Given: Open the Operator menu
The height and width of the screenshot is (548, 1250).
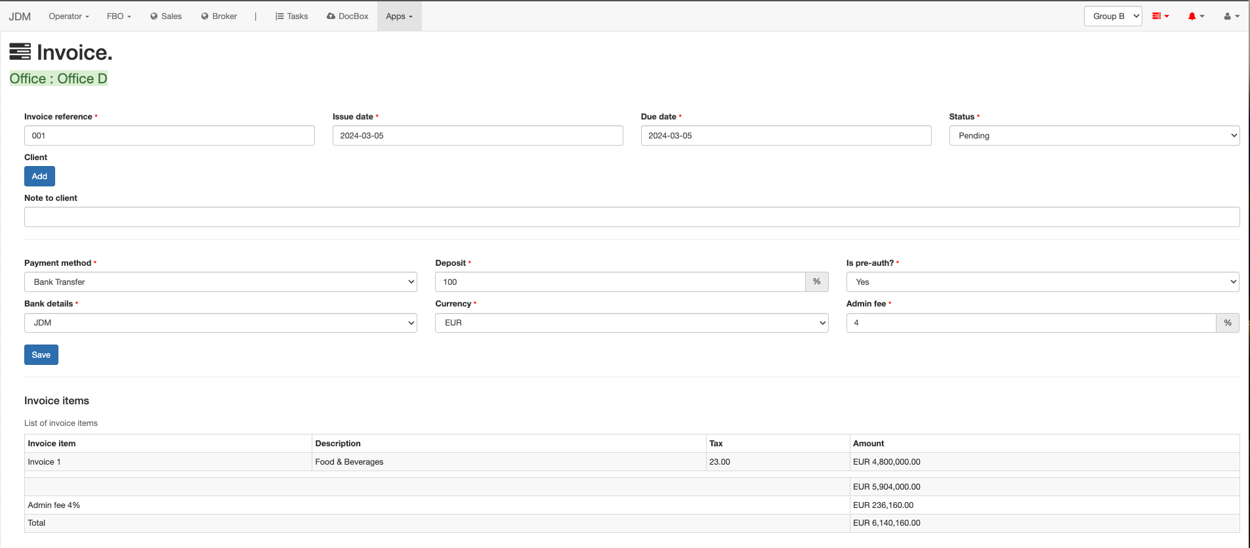Looking at the screenshot, I should (69, 16).
